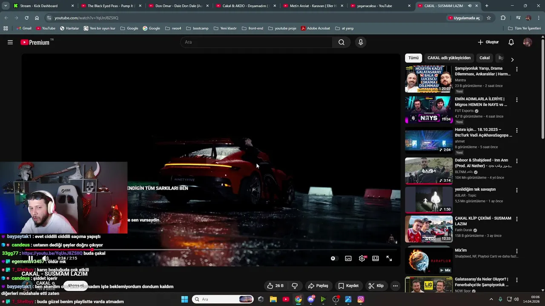
Task: Click the Oluştur create button
Action: [488, 42]
